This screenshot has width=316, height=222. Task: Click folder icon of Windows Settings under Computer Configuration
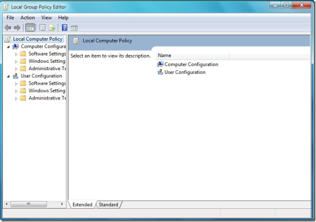(x=23, y=61)
